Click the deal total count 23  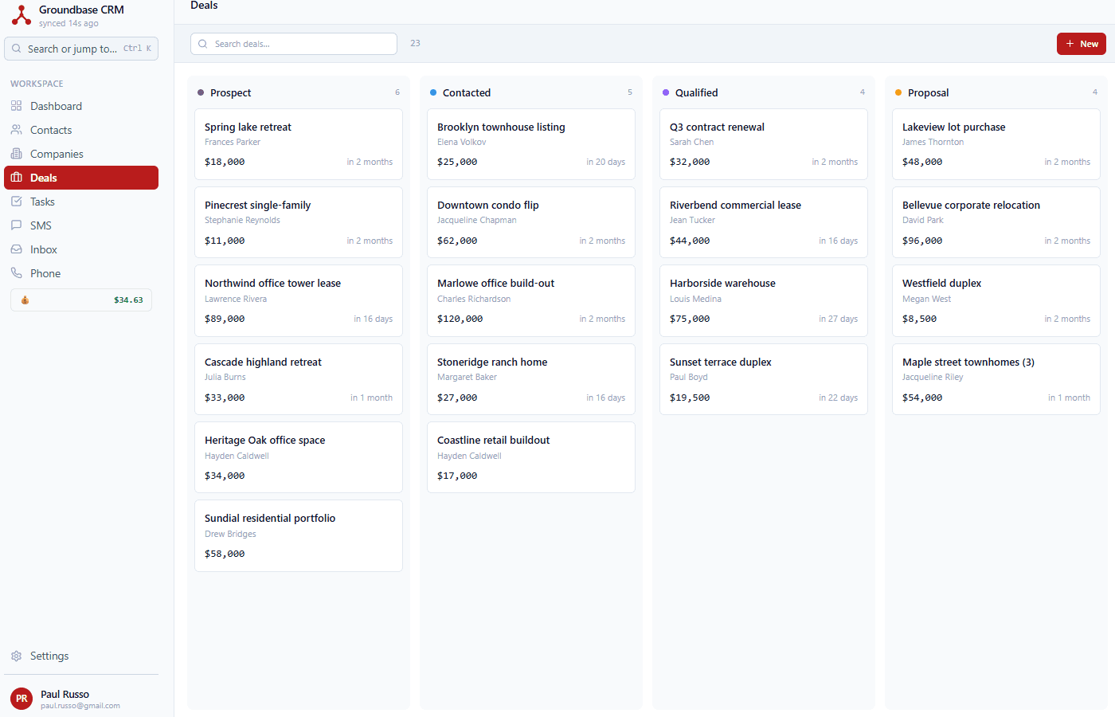point(415,43)
